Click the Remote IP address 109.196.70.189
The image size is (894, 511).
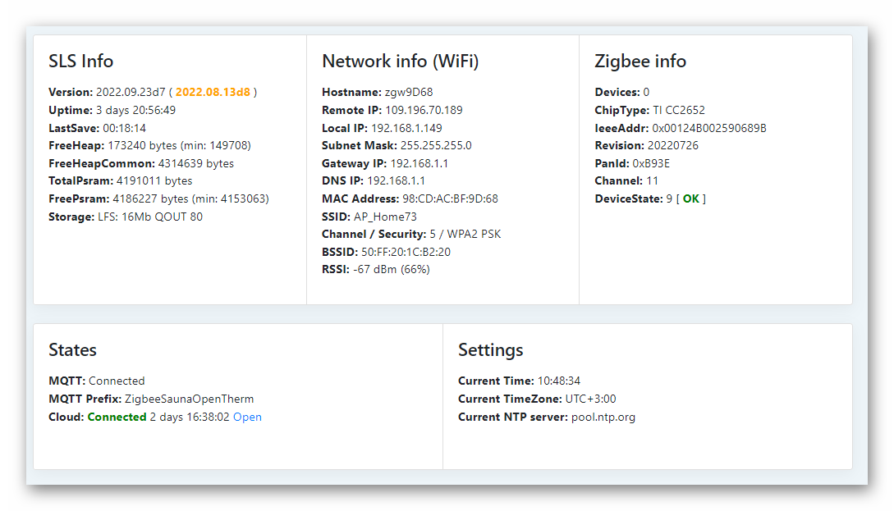[424, 110]
